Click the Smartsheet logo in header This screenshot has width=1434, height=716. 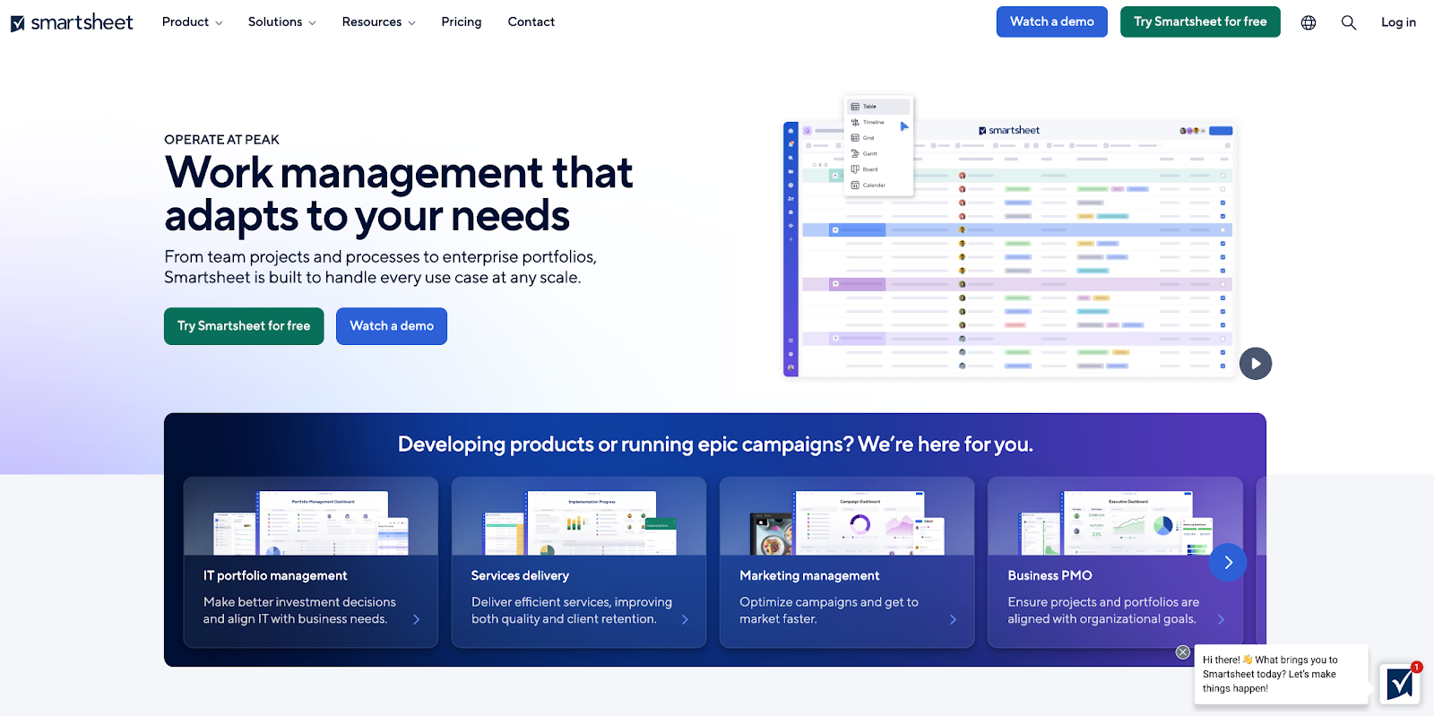point(72,22)
